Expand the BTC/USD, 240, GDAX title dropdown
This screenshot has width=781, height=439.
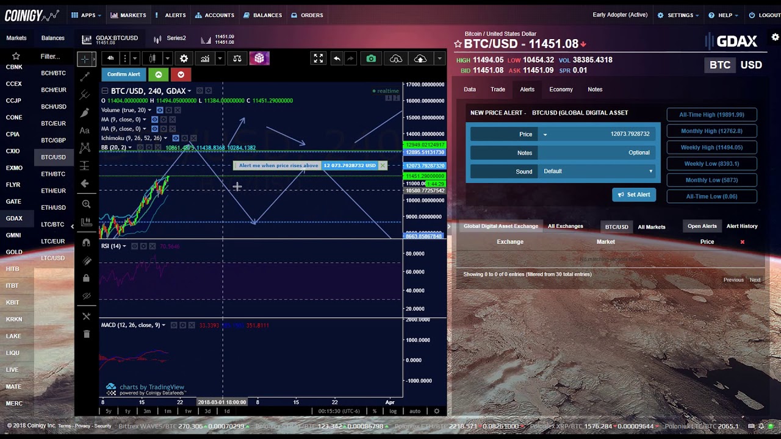coord(189,91)
